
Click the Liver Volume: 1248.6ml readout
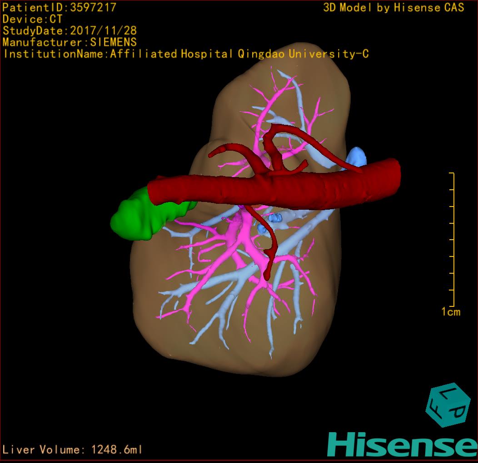coord(73,450)
